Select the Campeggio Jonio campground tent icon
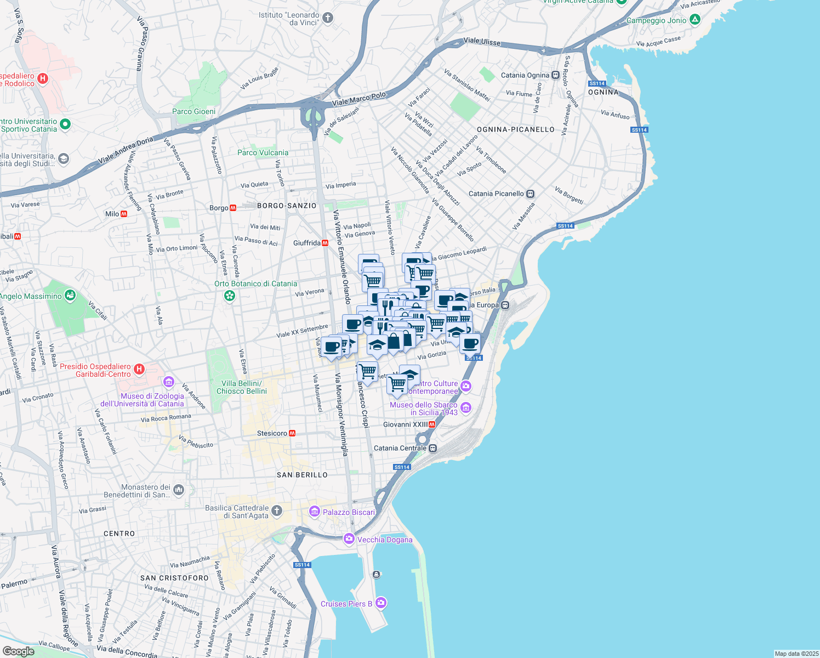This screenshot has width=820, height=658. click(x=694, y=20)
